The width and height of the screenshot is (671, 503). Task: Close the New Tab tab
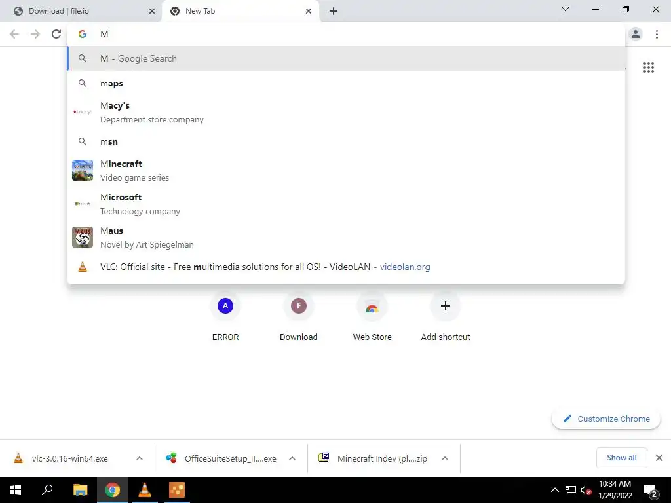[309, 11]
